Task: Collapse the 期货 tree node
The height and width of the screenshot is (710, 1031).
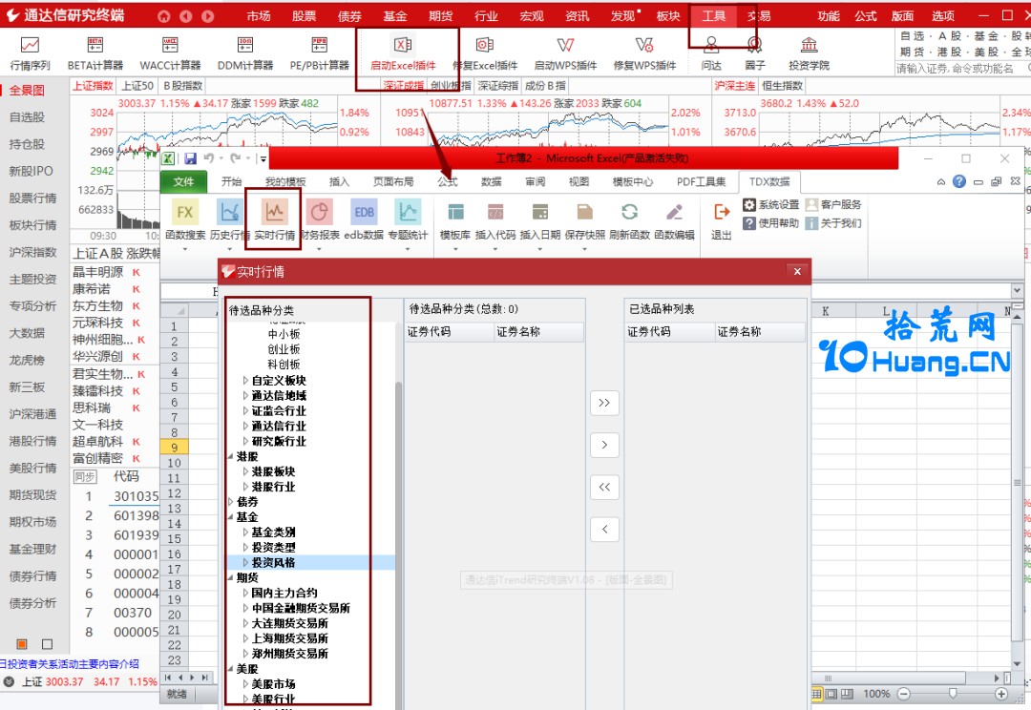Action: click(231, 577)
